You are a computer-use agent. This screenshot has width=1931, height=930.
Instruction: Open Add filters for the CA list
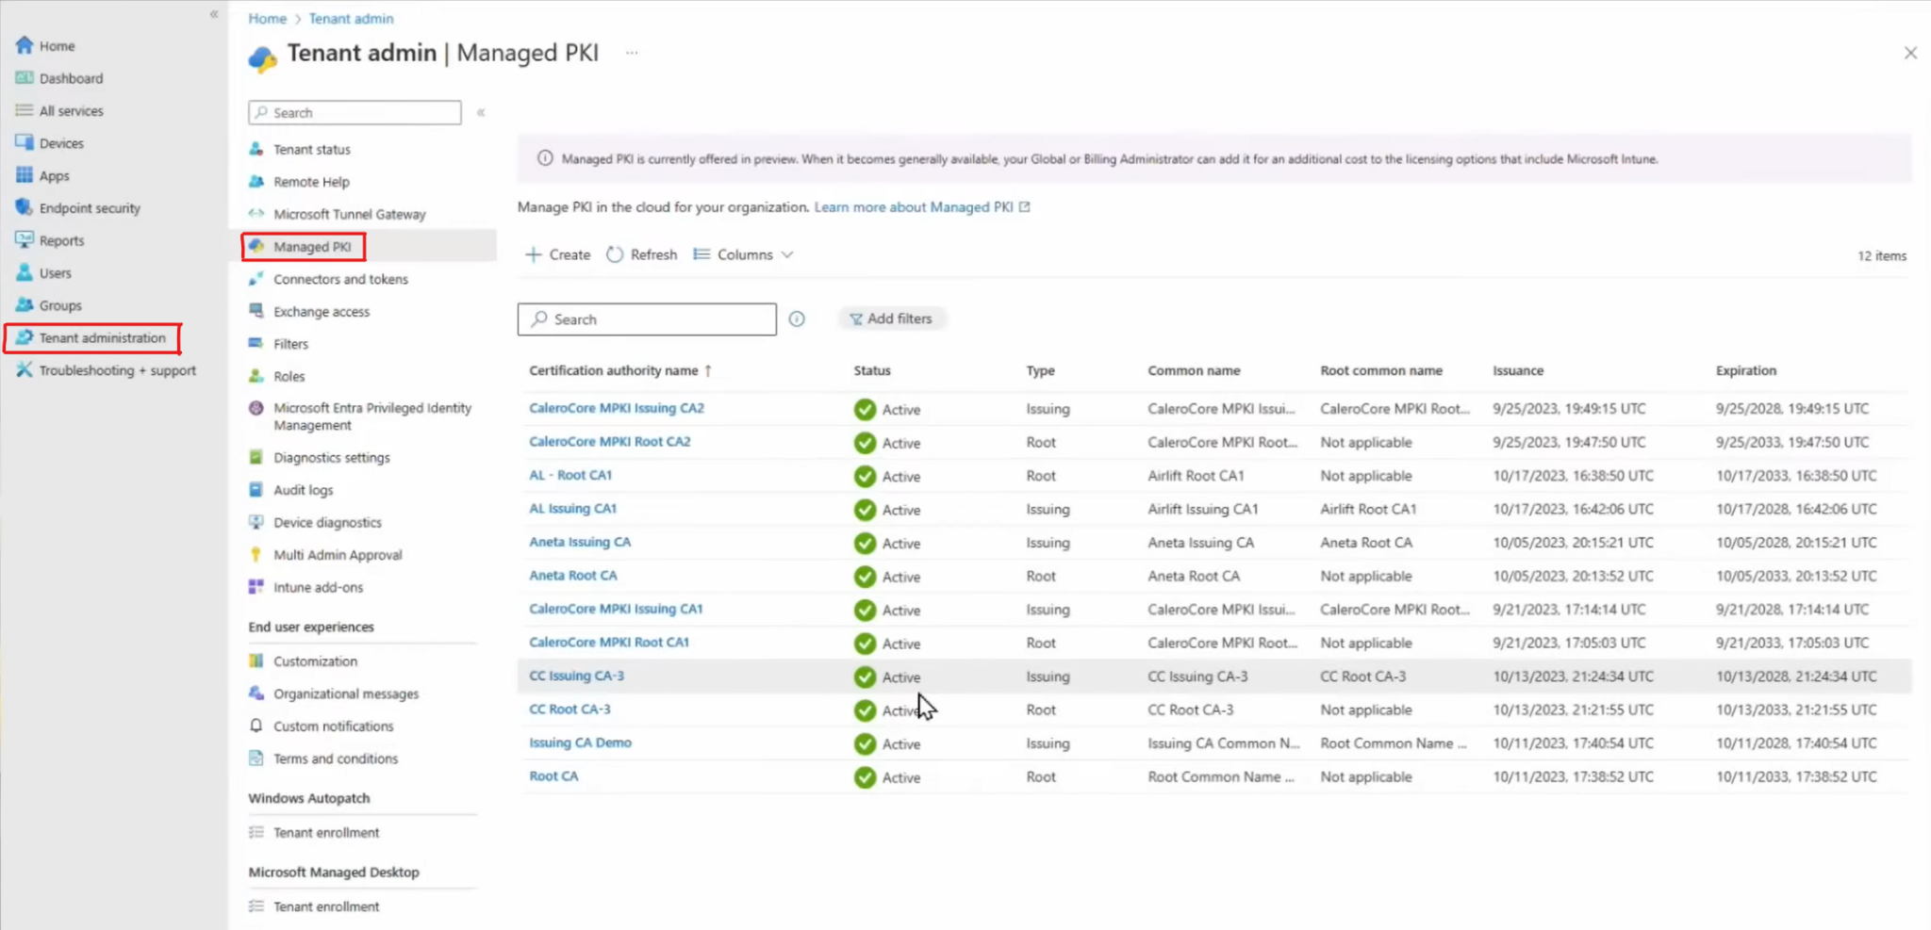892,318
